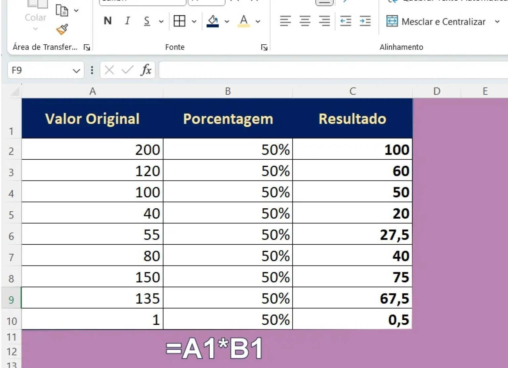Select row 11 header

11,337
